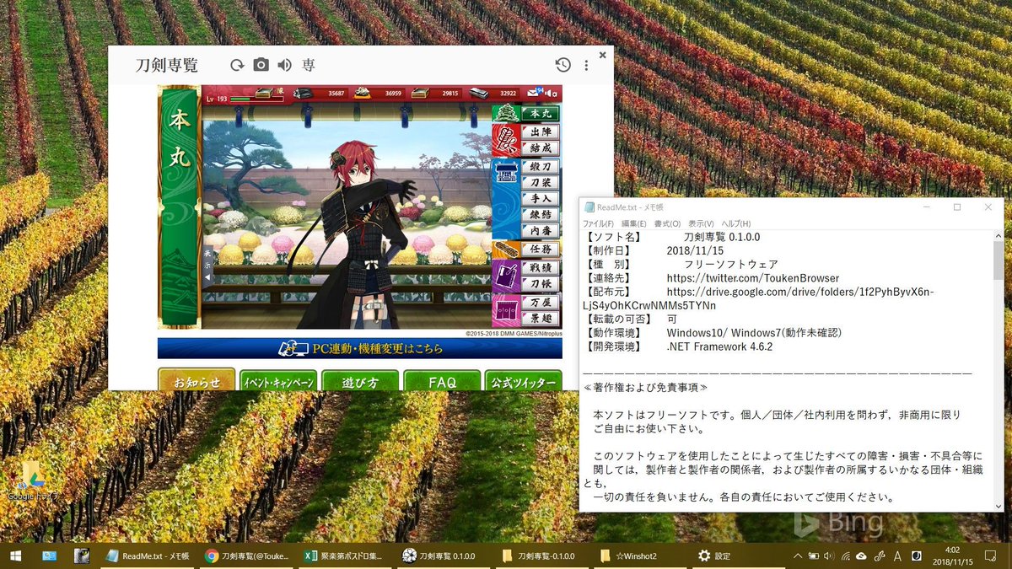Open the イベント・キャンペーン tab
This screenshot has width=1012, height=569.
point(278,381)
